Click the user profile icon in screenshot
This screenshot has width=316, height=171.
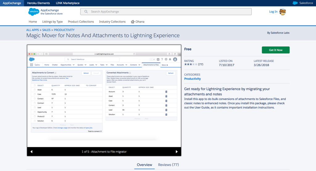(x=175, y=59)
